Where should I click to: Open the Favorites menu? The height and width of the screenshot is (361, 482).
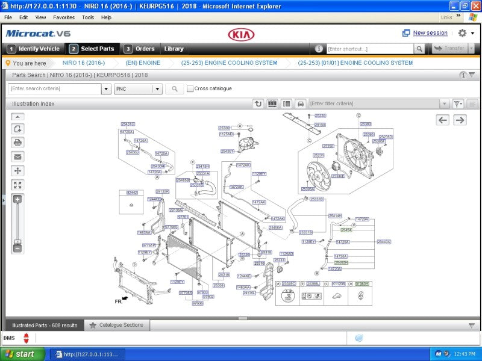(64, 17)
